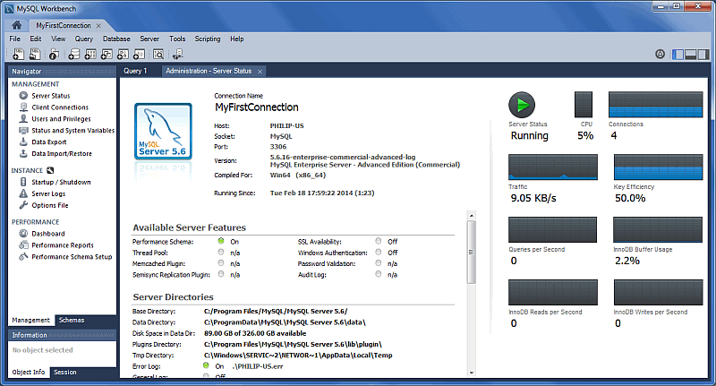Open the Scripting menu

point(208,39)
